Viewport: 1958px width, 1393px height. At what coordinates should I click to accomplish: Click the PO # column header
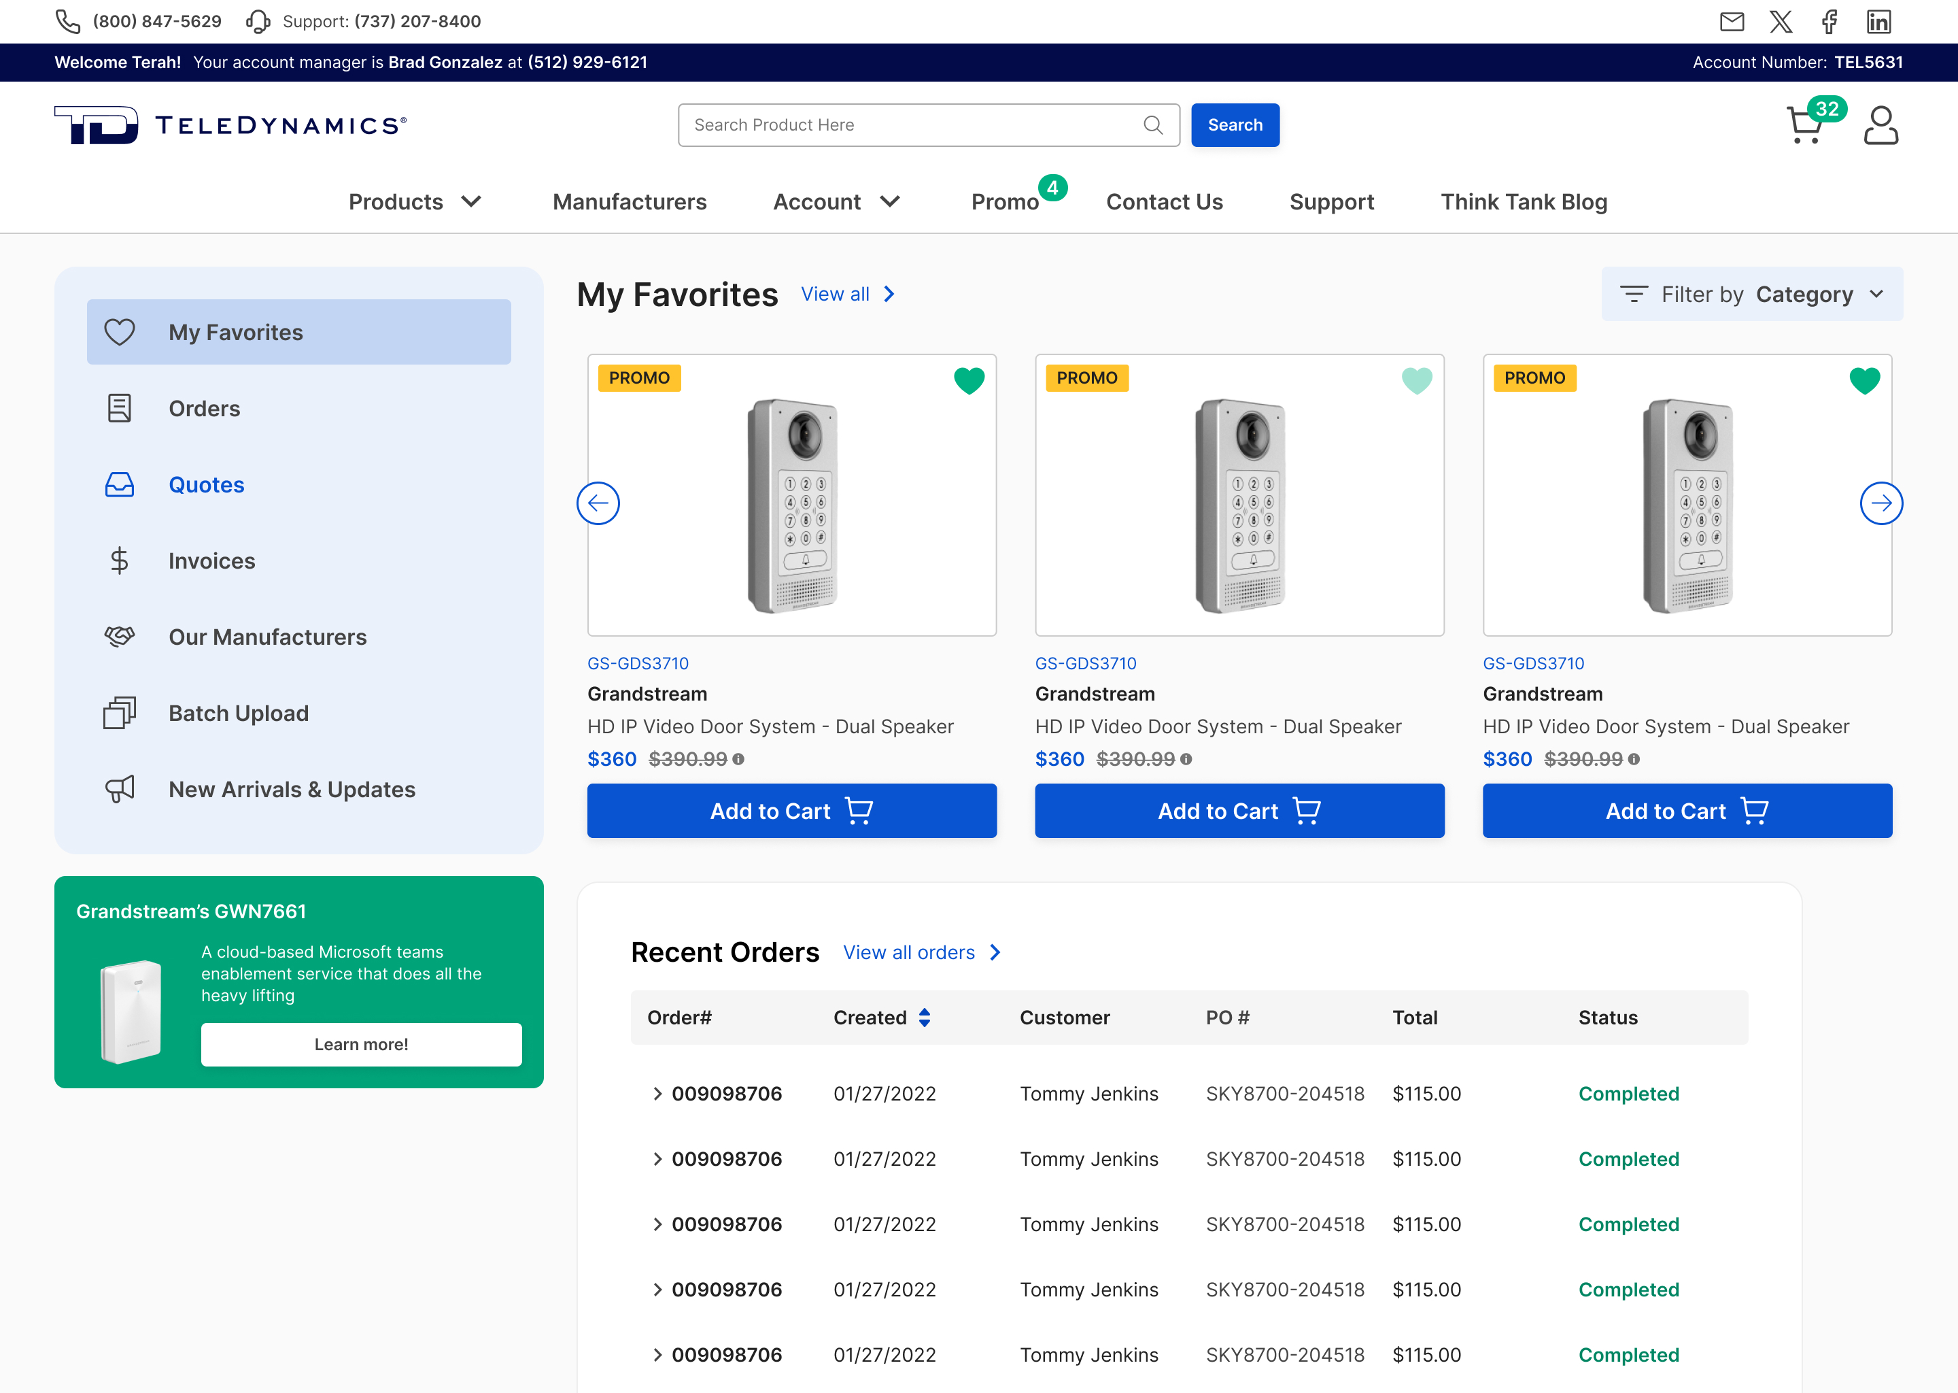pos(1226,1018)
